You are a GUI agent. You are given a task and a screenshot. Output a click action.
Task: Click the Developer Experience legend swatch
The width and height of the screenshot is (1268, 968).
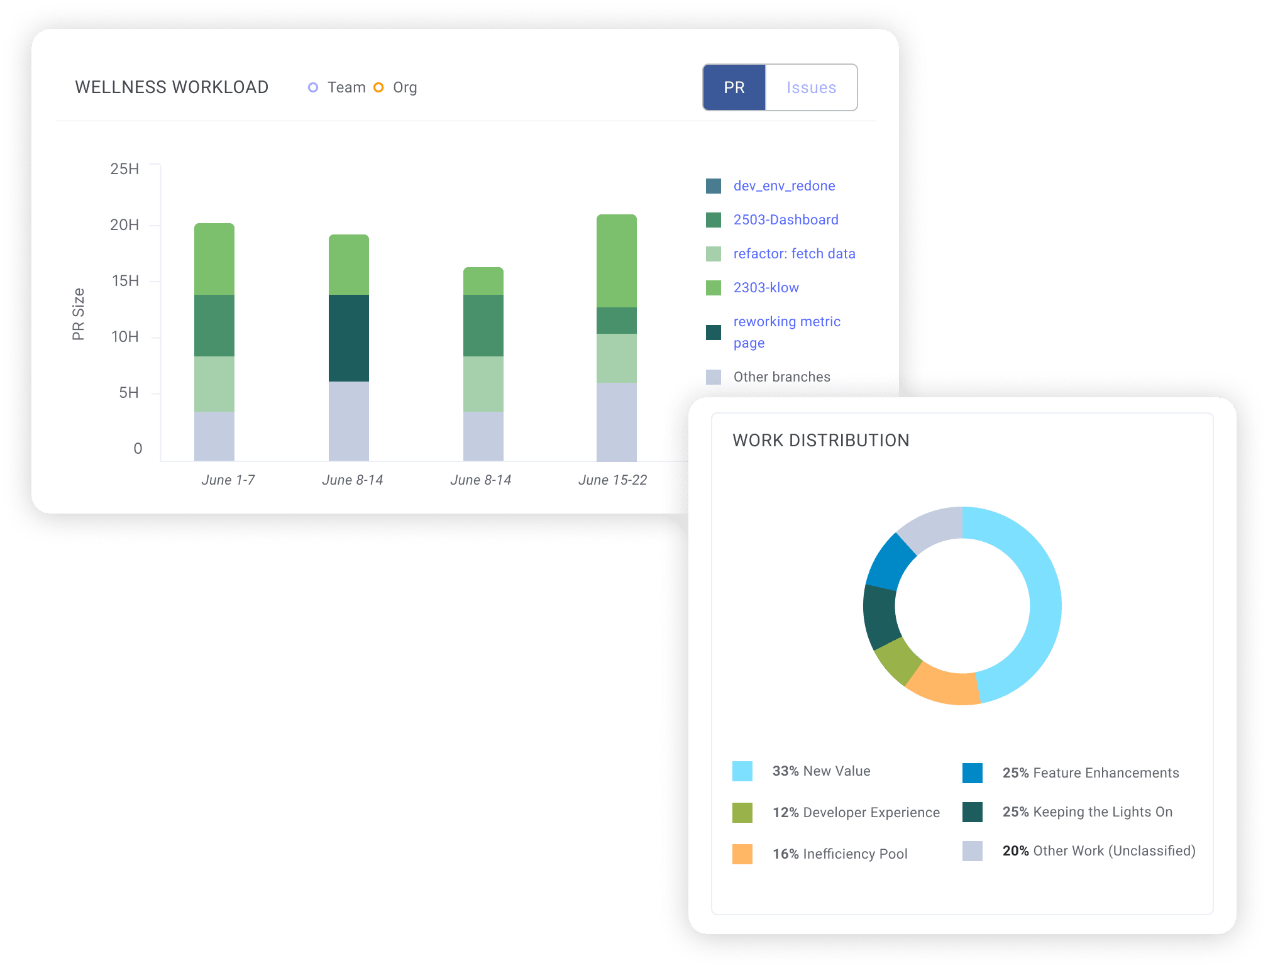point(742,813)
